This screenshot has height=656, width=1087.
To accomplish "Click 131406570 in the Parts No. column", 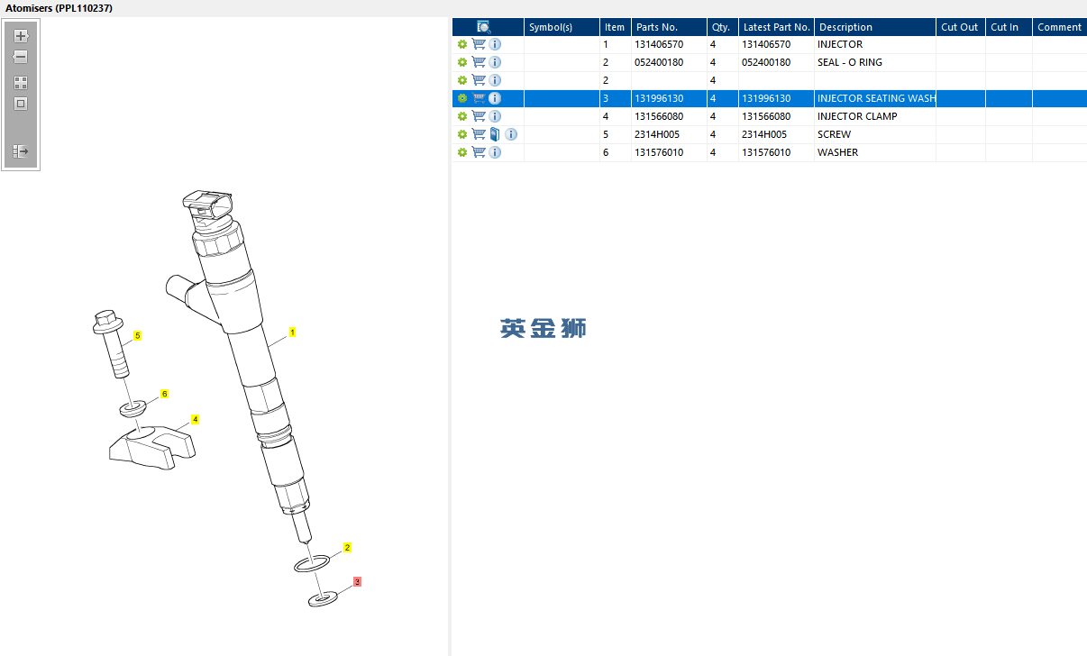I will 659,44.
